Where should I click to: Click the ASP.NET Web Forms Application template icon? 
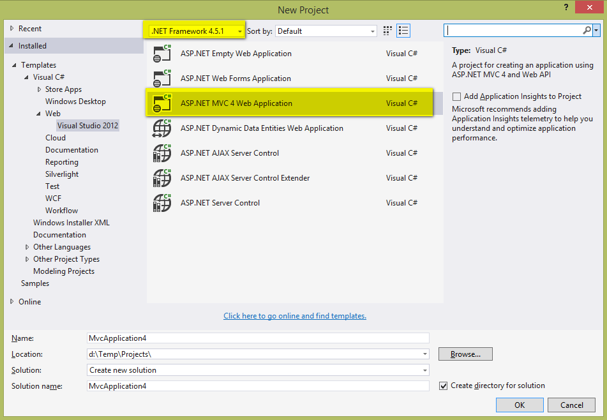(x=162, y=79)
